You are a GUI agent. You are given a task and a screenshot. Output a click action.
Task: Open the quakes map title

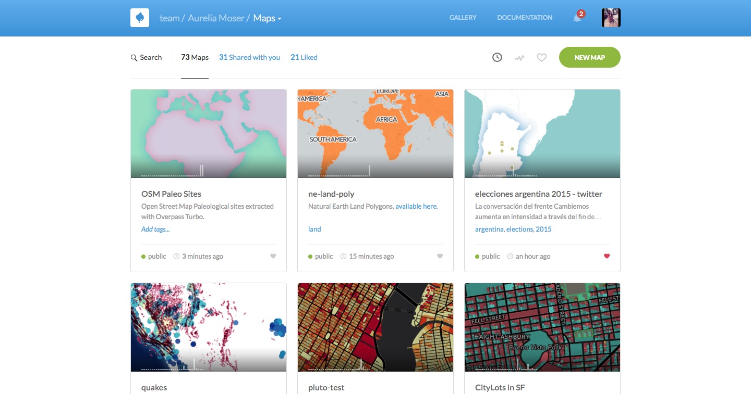click(x=154, y=388)
